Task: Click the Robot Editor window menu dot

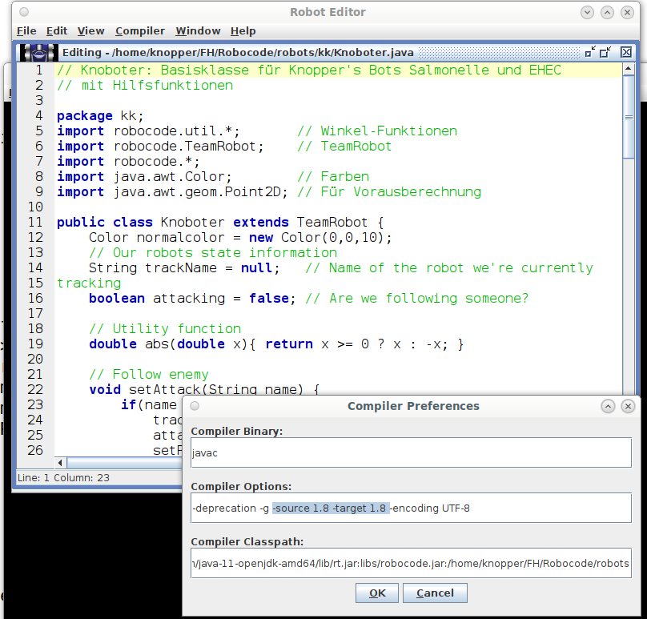Action: pyautogui.click(x=23, y=12)
